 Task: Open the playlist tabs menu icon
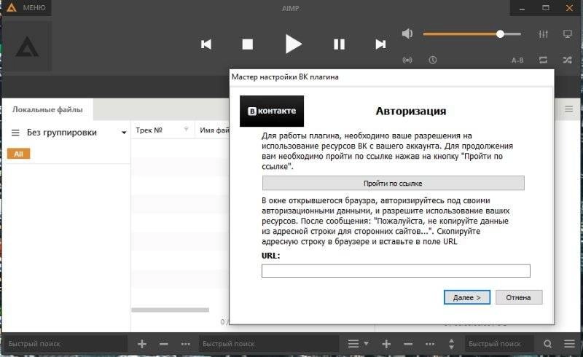[x=569, y=109]
